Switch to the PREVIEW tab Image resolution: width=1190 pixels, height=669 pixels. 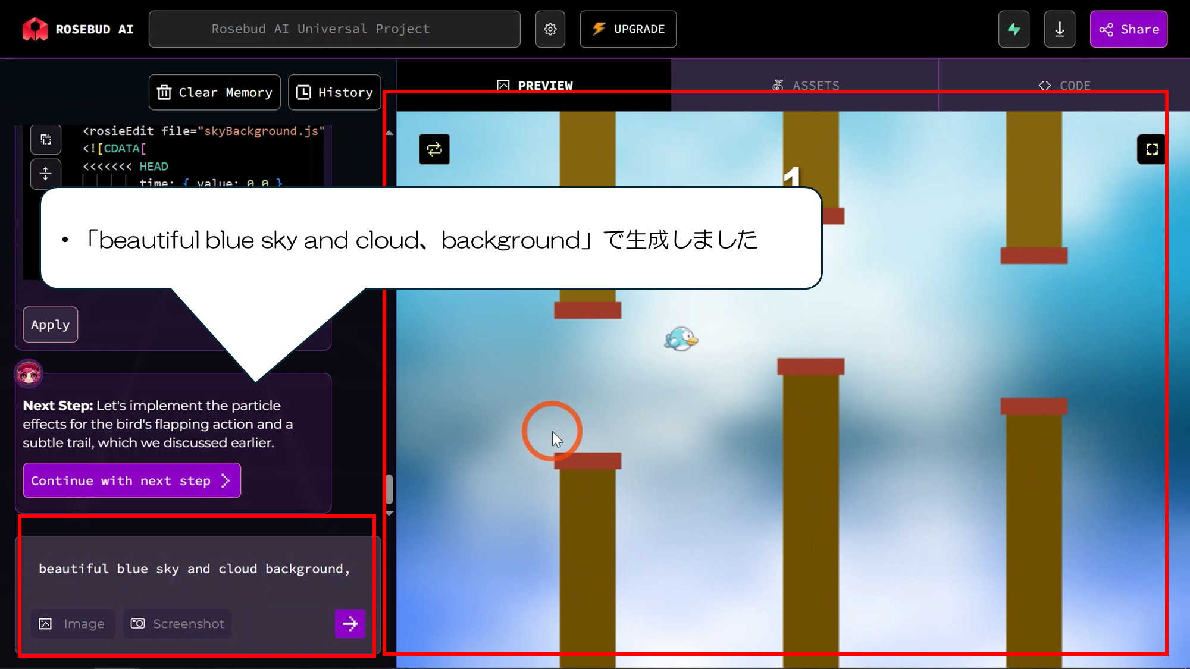coord(534,86)
